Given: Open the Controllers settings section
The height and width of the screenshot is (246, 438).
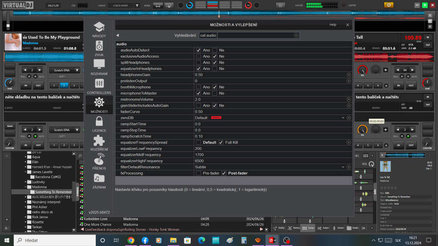Looking at the screenshot, I should pyautogui.click(x=99, y=85).
